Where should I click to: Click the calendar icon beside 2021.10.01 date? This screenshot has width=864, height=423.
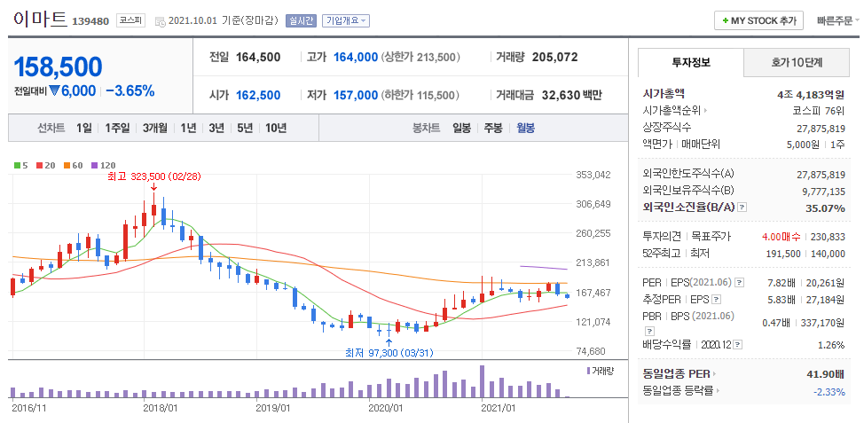click(x=161, y=21)
